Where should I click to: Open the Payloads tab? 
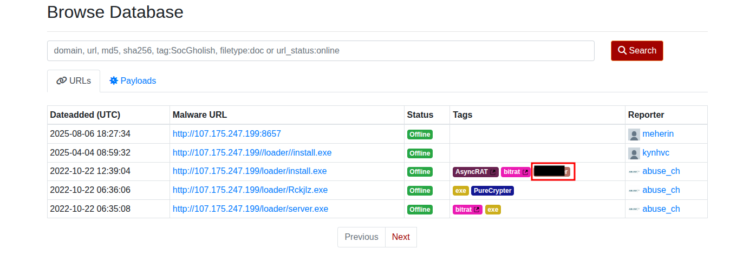[133, 81]
